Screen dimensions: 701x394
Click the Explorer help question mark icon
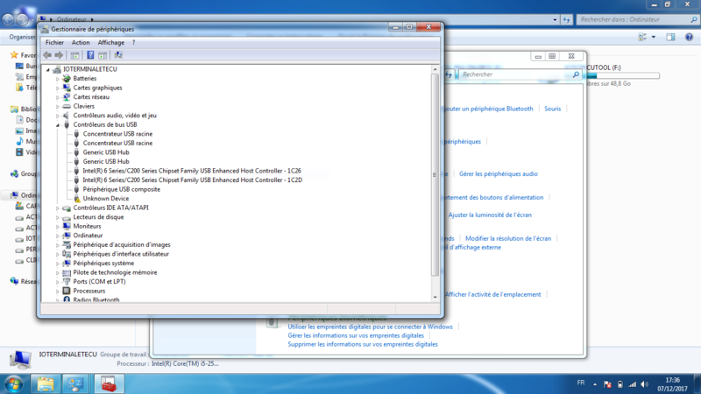coord(689,37)
